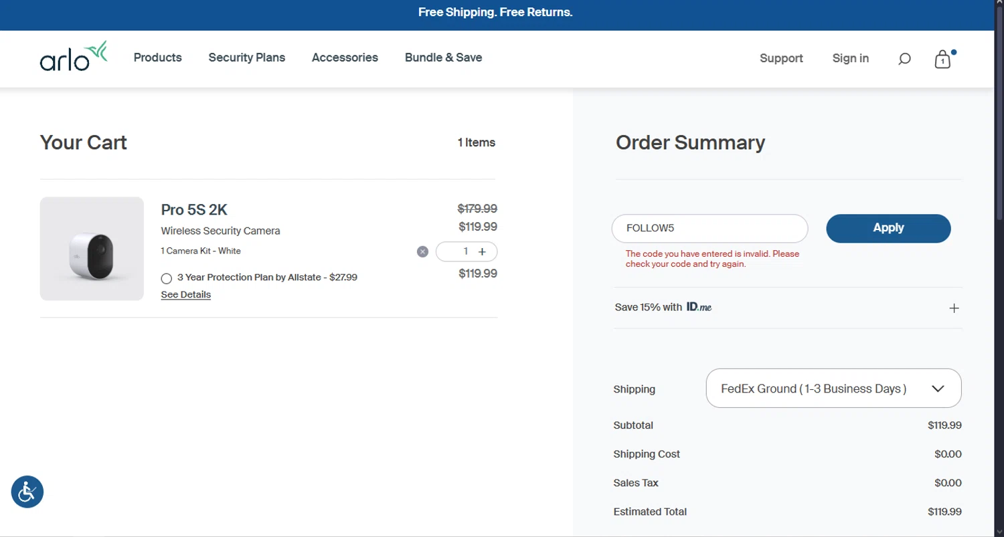The image size is (1004, 537).
Task: Click the Pro 5S 2K camera thumbnail
Action: click(x=92, y=249)
